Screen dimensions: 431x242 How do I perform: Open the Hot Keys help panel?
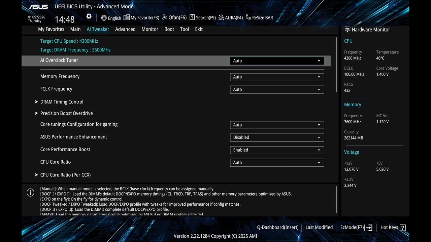pos(392,227)
